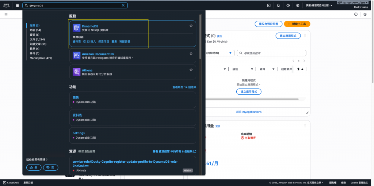Open the DynamoDB service link
Screen dimensions: 374x186
(x=90, y=26)
